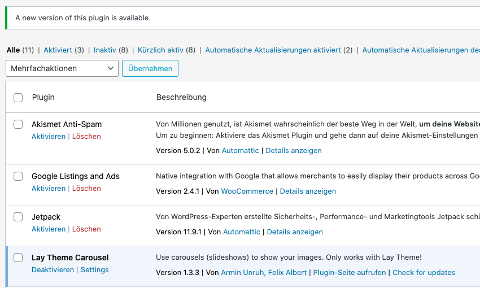Screen dimensions: 480x288
Task: Tick the Akismet Anti-Spam checkbox
Action: click(x=18, y=124)
